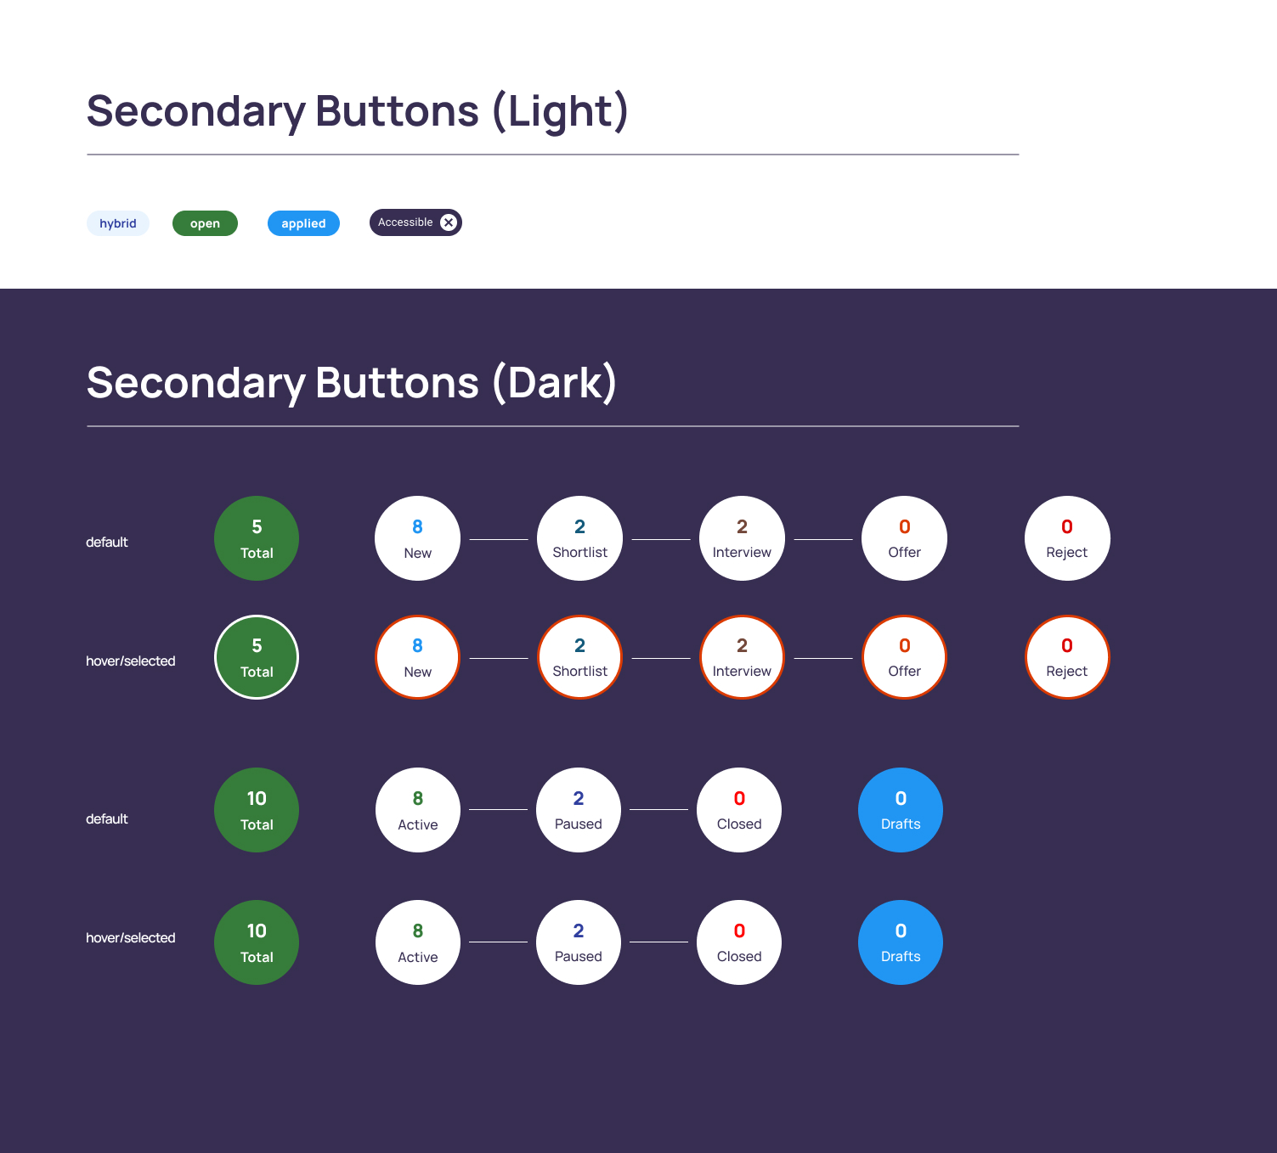Remove the Accessible tag via X icon
Image resolution: width=1277 pixels, height=1153 pixels.
click(x=449, y=222)
